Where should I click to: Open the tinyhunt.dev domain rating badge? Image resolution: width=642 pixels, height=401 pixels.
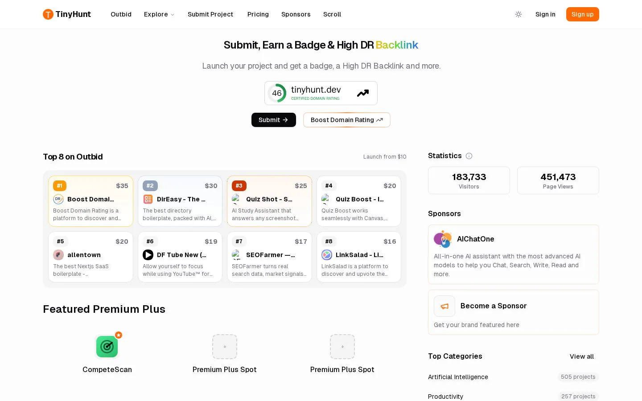coord(321,93)
